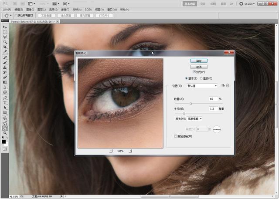
Task: Open status bar info arrow menu
Action: pyautogui.click(x=62, y=196)
